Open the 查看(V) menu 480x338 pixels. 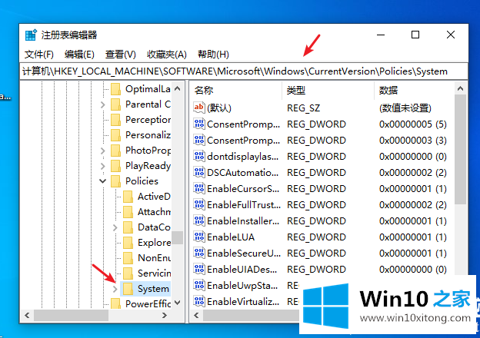[x=120, y=55]
